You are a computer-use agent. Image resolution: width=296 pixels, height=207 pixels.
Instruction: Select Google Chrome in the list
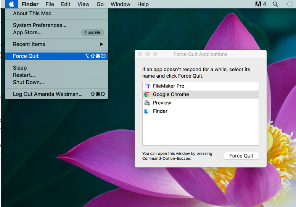pyautogui.click(x=201, y=94)
